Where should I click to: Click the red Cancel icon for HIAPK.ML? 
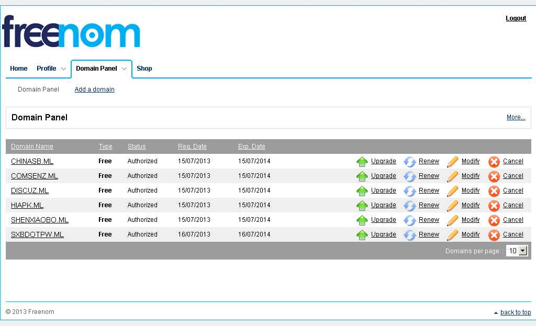494,206
